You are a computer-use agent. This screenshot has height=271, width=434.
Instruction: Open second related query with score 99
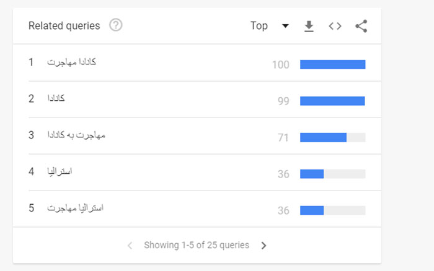coord(56,98)
